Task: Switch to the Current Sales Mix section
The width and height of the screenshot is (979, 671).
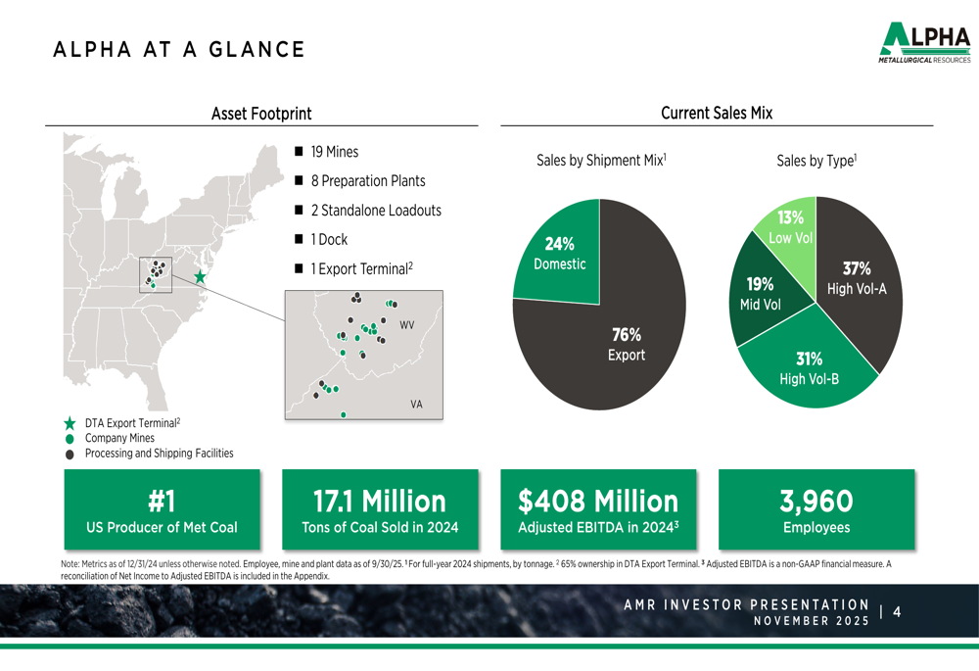Action: pyautogui.click(x=718, y=113)
